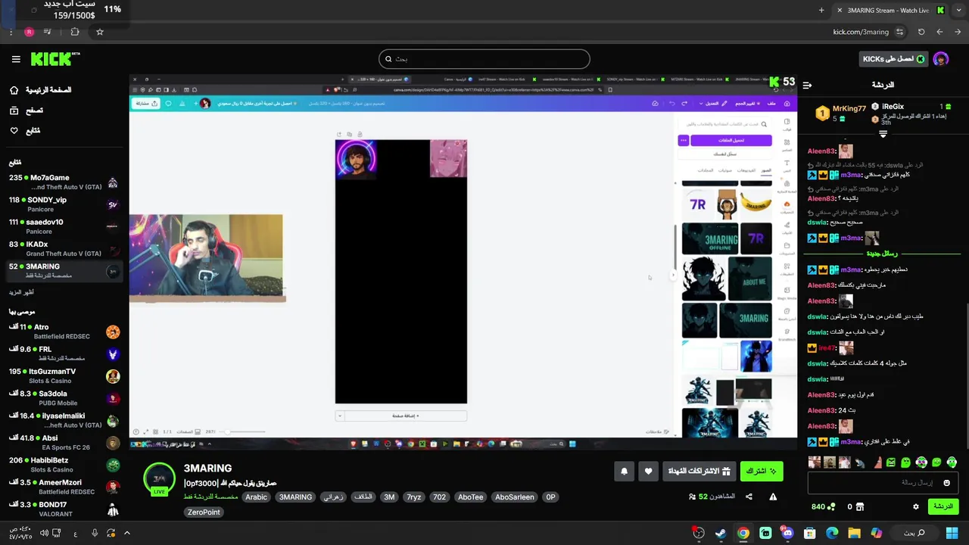969x545 pixels.
Task: Open OBS Studio from the taskbar
Action: 699,533
